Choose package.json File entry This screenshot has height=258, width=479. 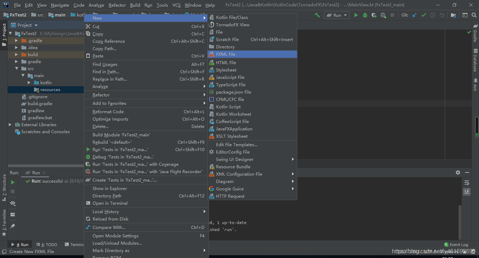click(252, 92)
